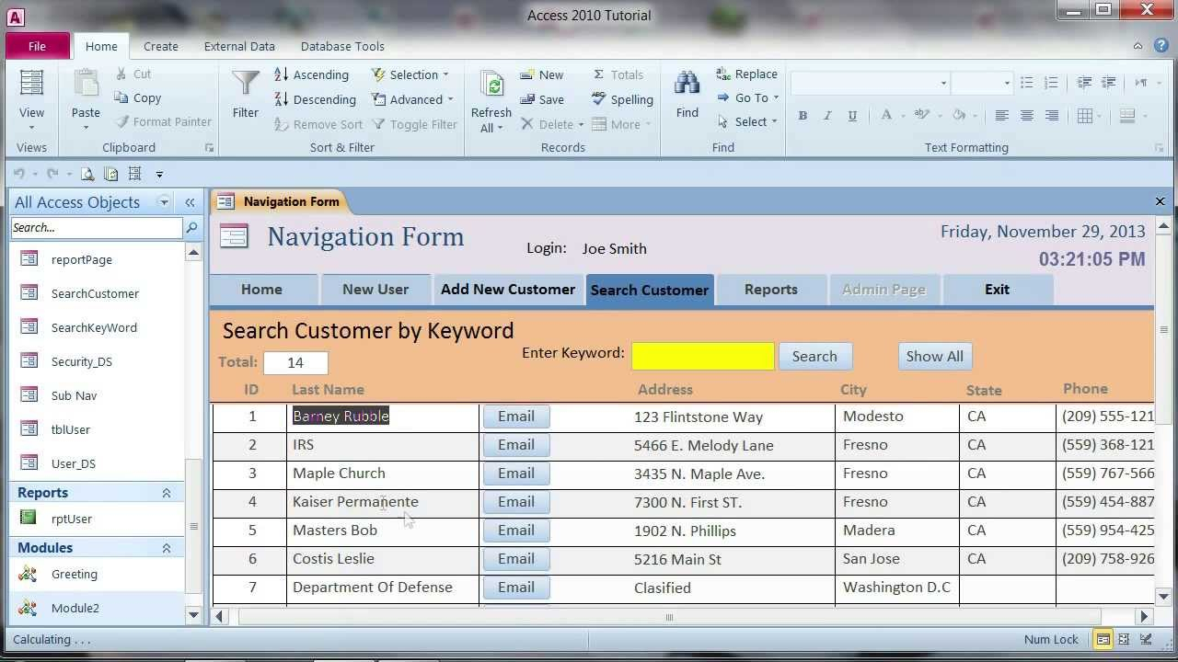This screenshot has width=1178, height=662.
Task: Open the Selection dropdown
Action: [x=411, y=74]
